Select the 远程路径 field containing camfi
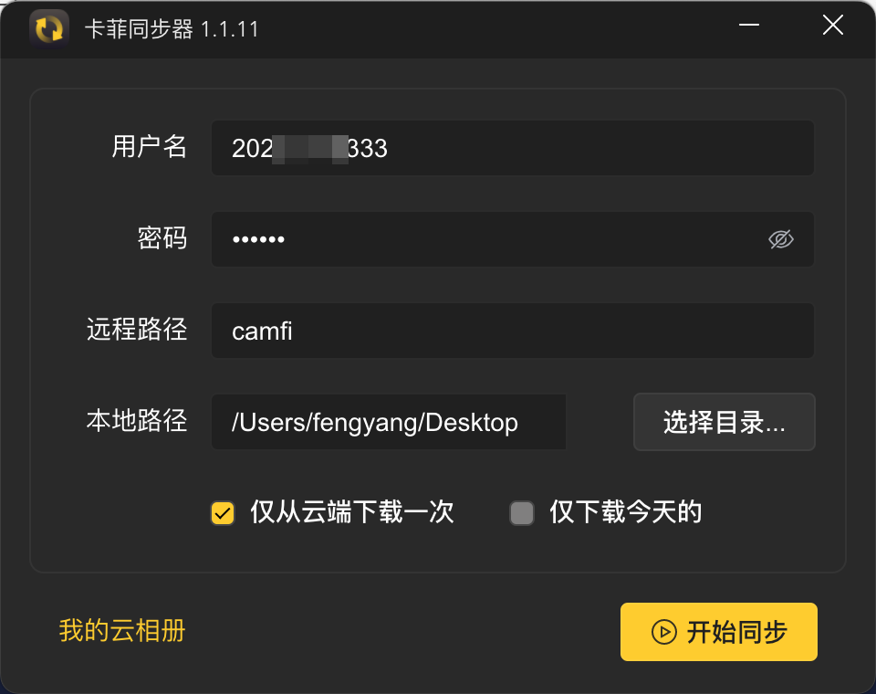 512,331
